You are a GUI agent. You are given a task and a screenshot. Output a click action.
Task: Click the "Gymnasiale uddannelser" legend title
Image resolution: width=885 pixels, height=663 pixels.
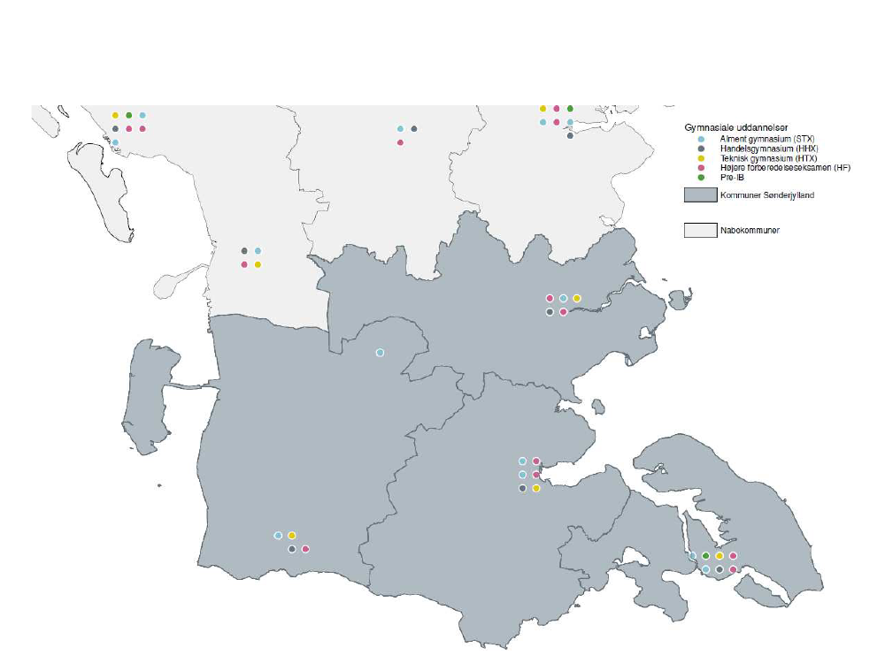pyautogui.click(x=736, y=128)
